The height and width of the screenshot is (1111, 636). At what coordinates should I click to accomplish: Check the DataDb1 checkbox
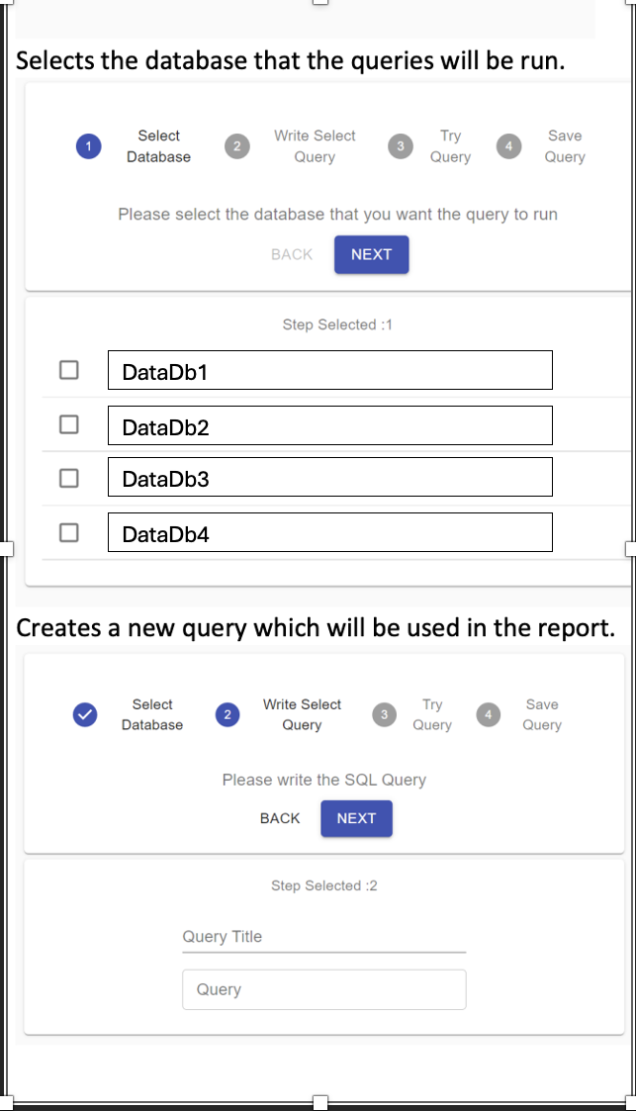[68, 370]
